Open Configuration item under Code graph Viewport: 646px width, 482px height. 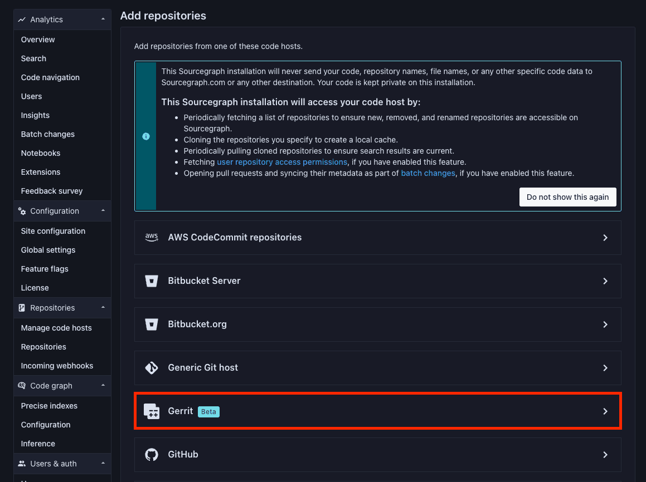pos(46,425)
